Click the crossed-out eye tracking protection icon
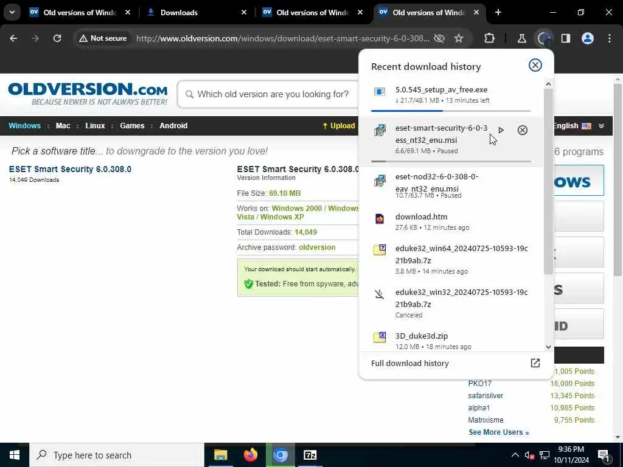The image size is (623, 467). click(x=439, y=38)
